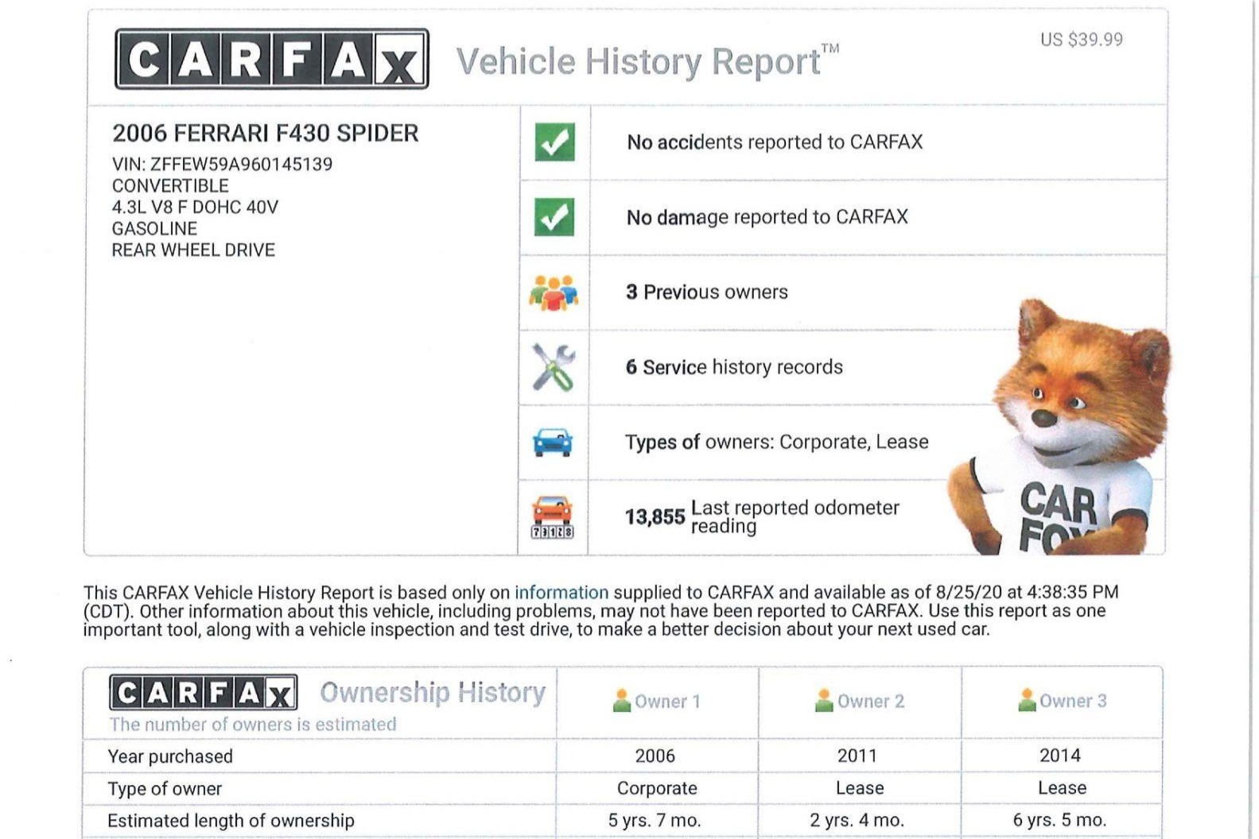Click the 'Lease' cell under Owner 2
The image size is (1259, 839).
point(860,788)
